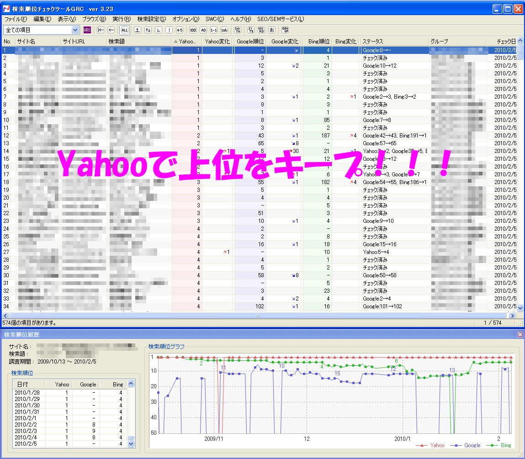Click rank history table scrollbar up arrow
The width and height of the screenshot is (525, 459).
(131, 384)
